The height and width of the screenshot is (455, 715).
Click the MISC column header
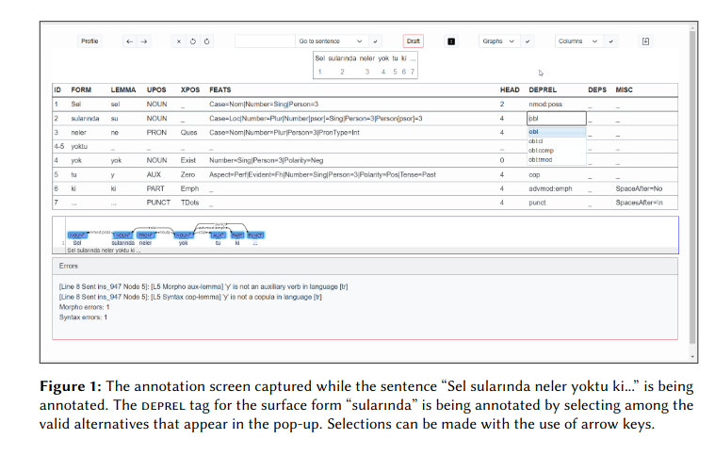coord(625,90)
